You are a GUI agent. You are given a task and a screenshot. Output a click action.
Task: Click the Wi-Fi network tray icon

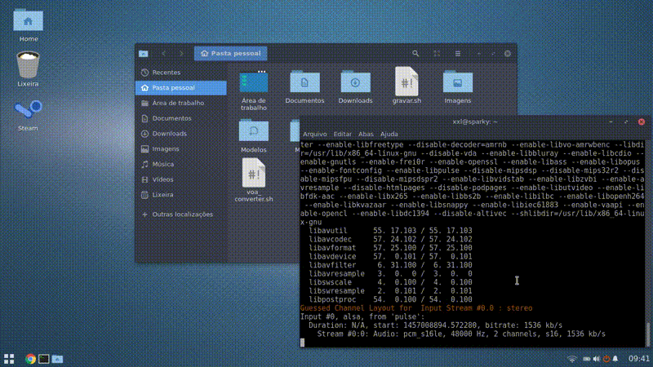pos(572,358)
